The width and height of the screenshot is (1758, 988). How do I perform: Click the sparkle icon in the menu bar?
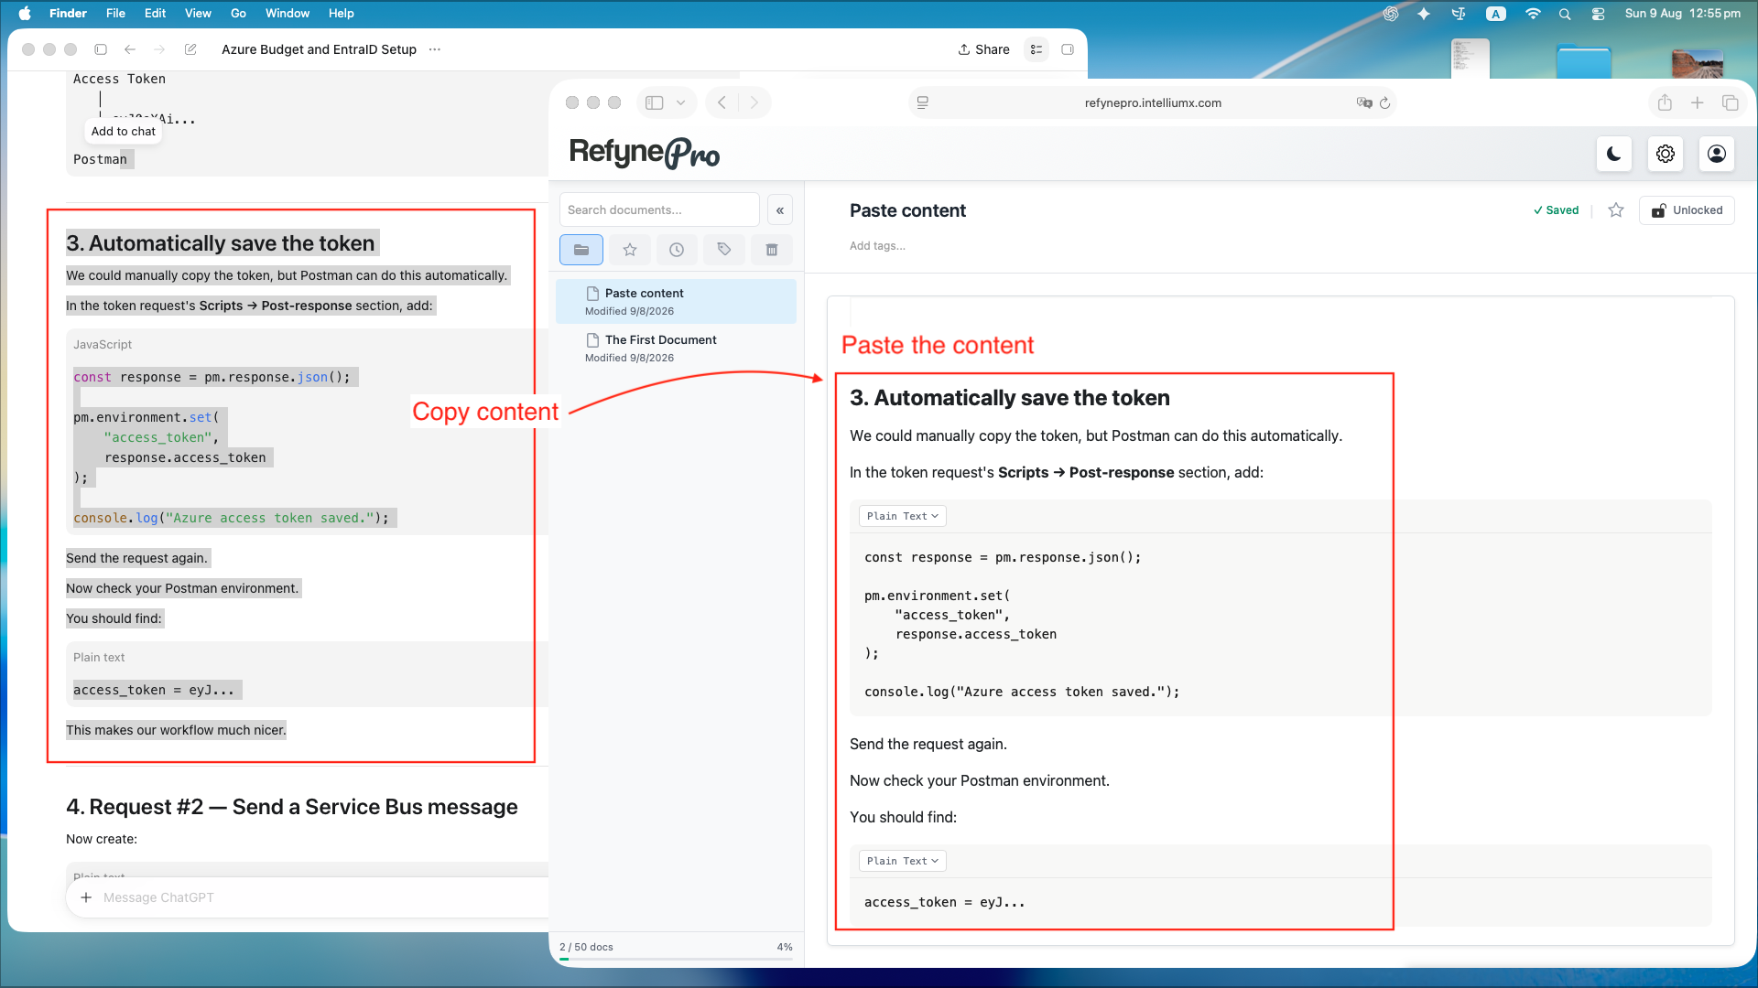pos(1424,14)
